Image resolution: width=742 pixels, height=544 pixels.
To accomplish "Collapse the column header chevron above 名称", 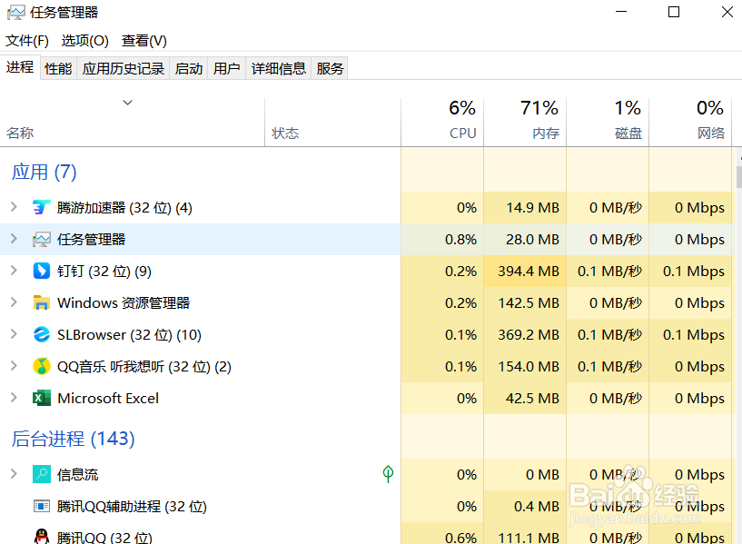I will pyautogui.click(x=127, y=103).
